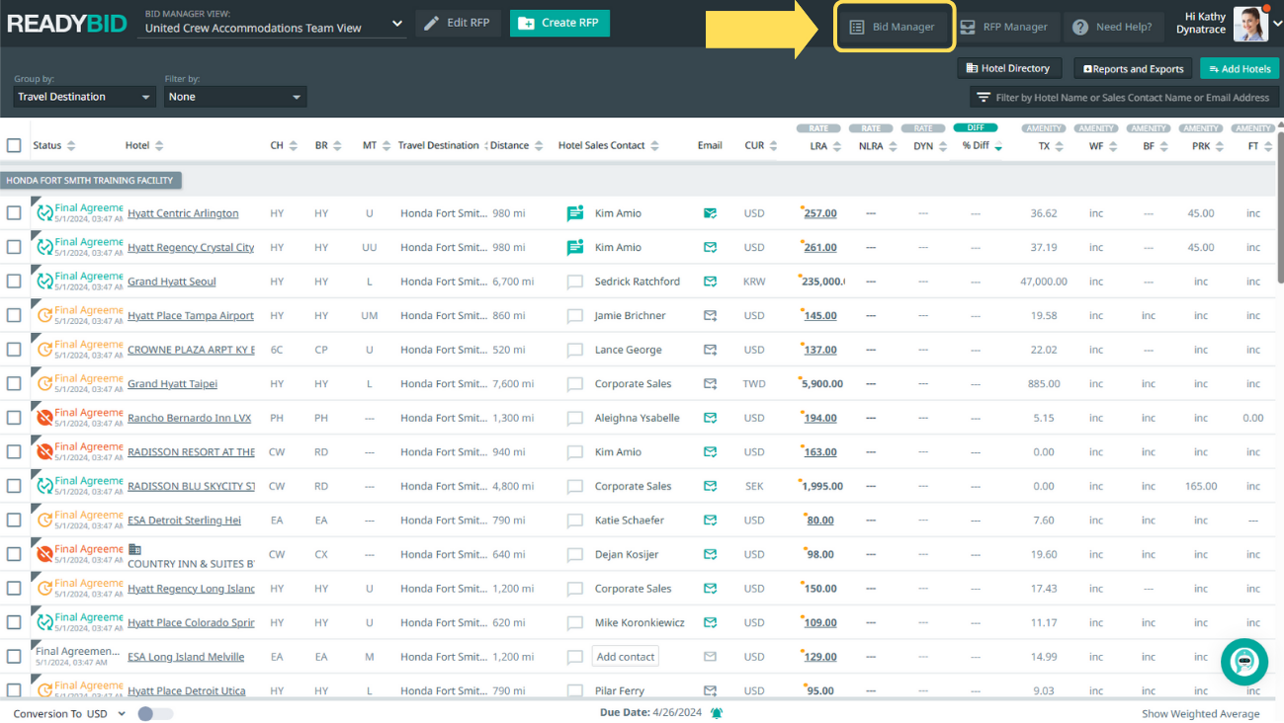Click status icon for RADISSON BLU SKYCITY
The image size is (1284, 723).
(x=44, y=486)
